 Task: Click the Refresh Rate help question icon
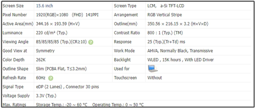[x=51, y=78]
